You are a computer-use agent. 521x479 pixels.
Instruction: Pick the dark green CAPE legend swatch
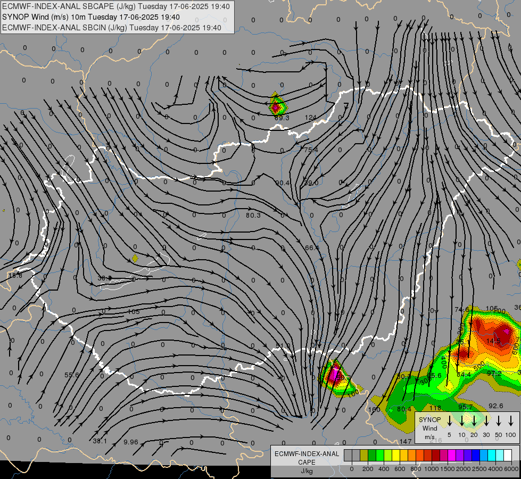click(372, 456)
